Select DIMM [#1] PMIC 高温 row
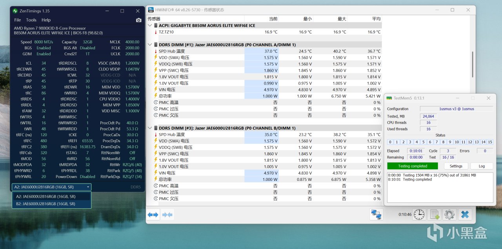This screenshot has height=249, width=502. (264, 102)
